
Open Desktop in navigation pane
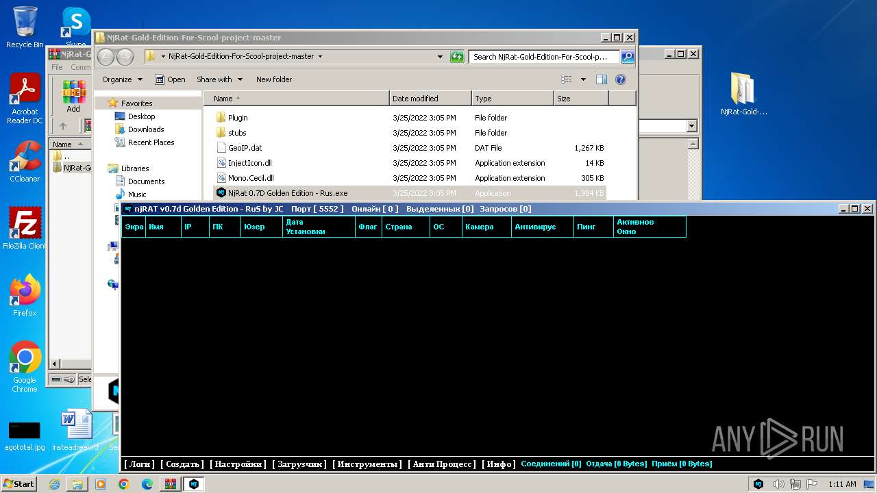coord(141,116)
